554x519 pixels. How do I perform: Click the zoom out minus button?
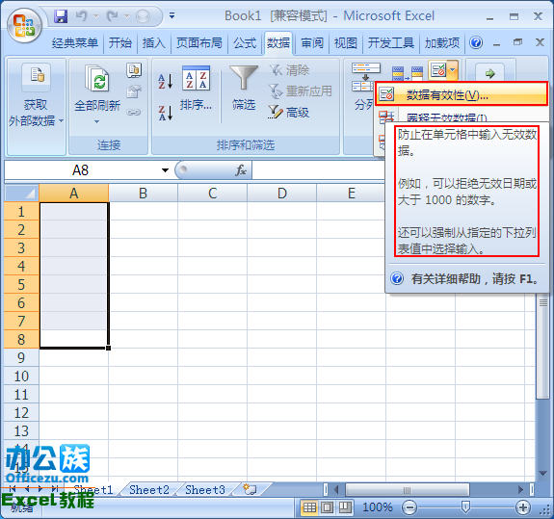[x=409, y=507]
